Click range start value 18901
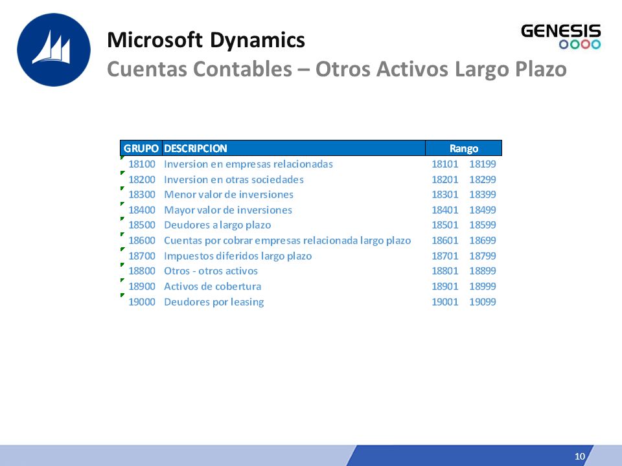Viewport: 622px width, 466px height. [444, 287]
